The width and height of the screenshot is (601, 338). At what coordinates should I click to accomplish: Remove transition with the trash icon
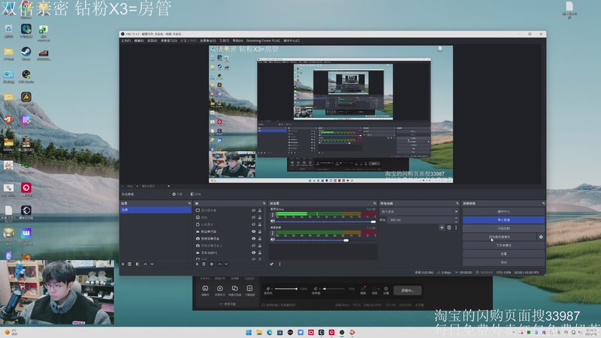449,228
